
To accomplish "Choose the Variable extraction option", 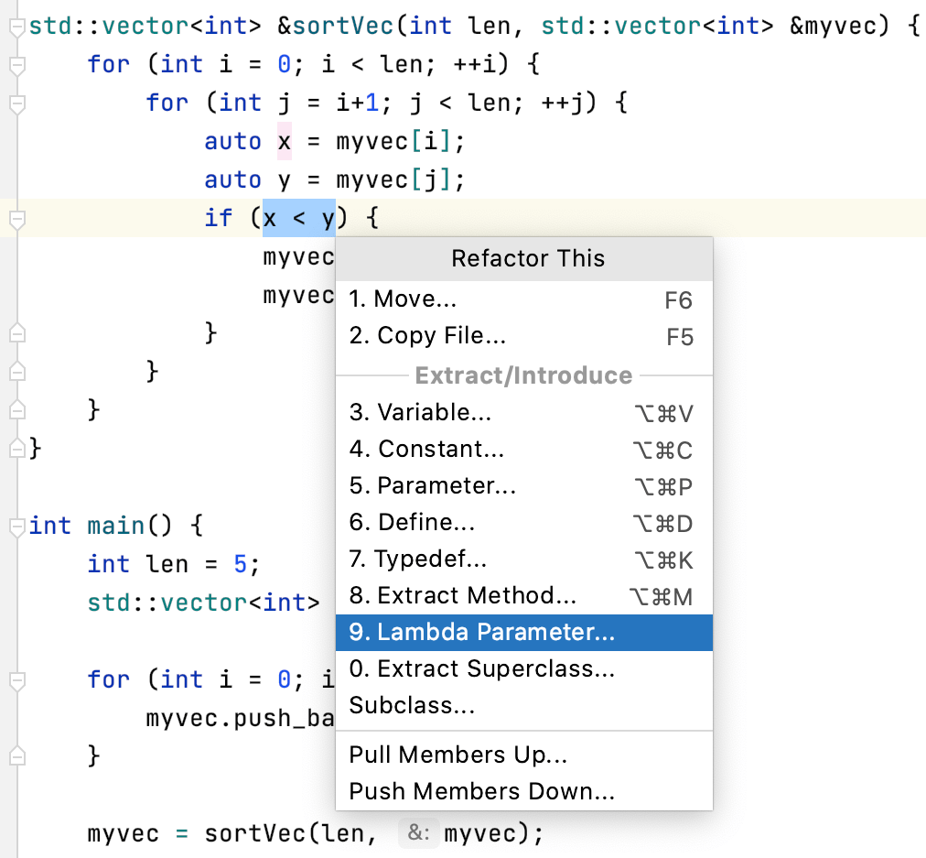I will coord(420,412).
